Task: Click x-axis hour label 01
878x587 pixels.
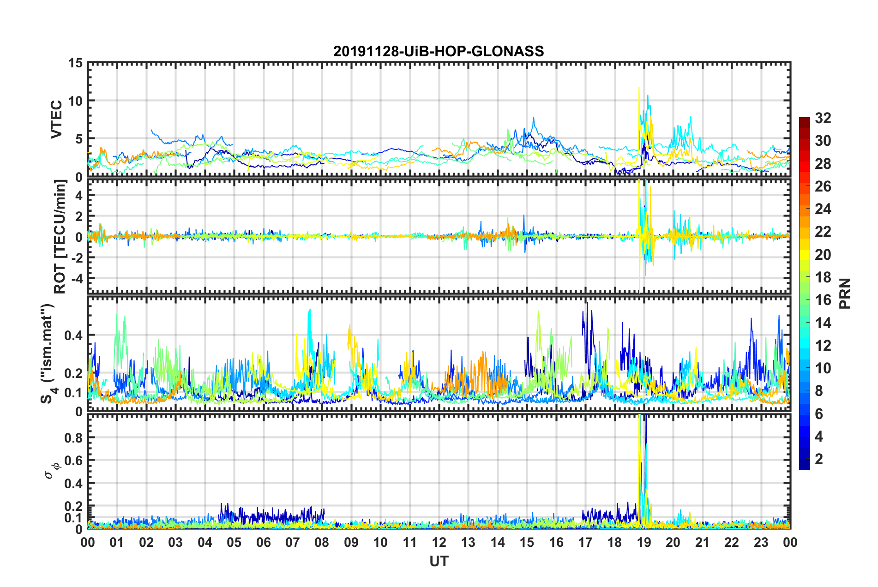Action: (x=117, y=542)
